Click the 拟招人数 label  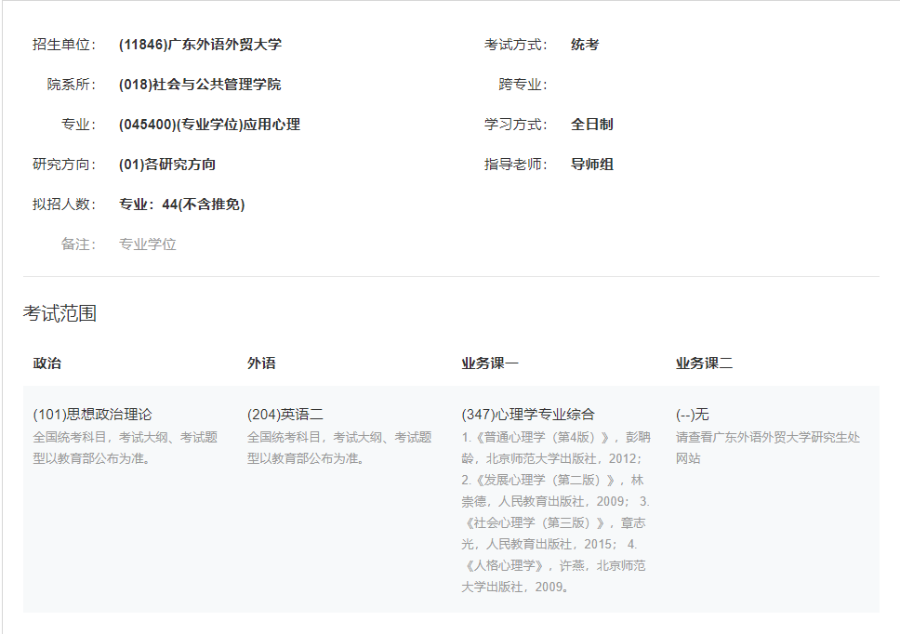coord(64,205)
